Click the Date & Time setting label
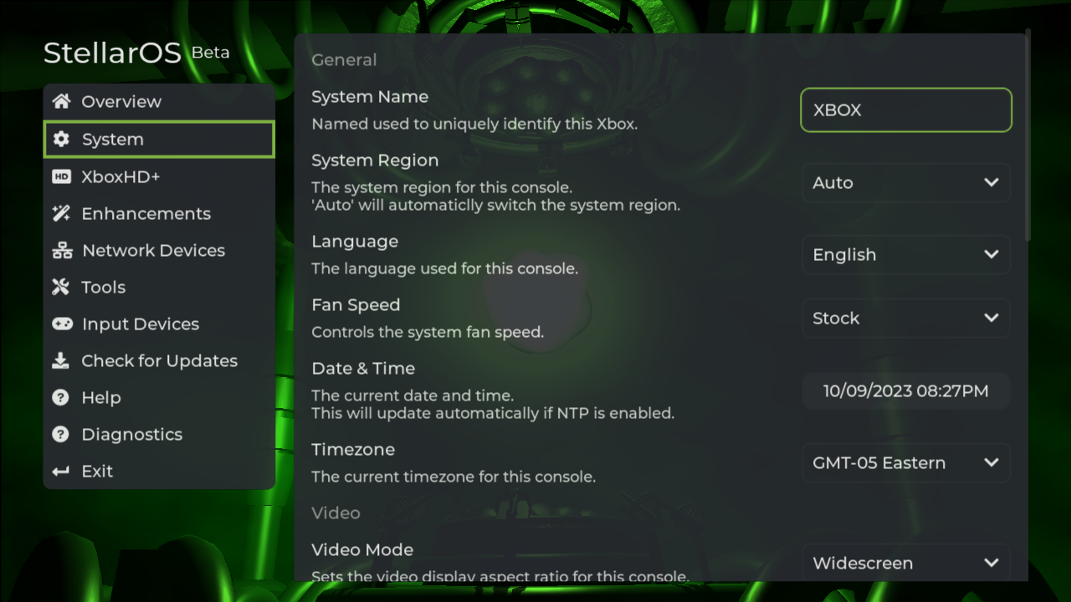This screenshot has height=602, width=1071. (363, 369)
